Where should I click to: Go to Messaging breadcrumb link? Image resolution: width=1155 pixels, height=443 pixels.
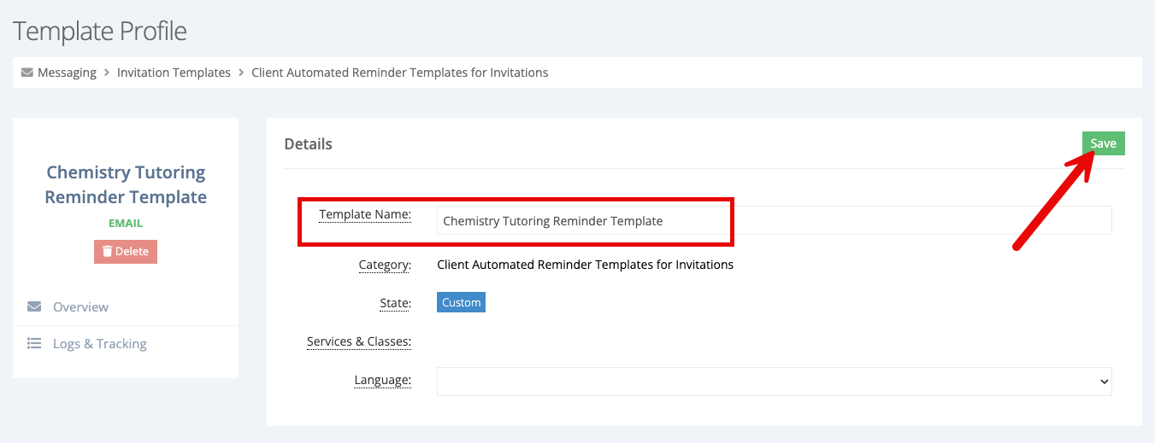(x=67, y=73)
